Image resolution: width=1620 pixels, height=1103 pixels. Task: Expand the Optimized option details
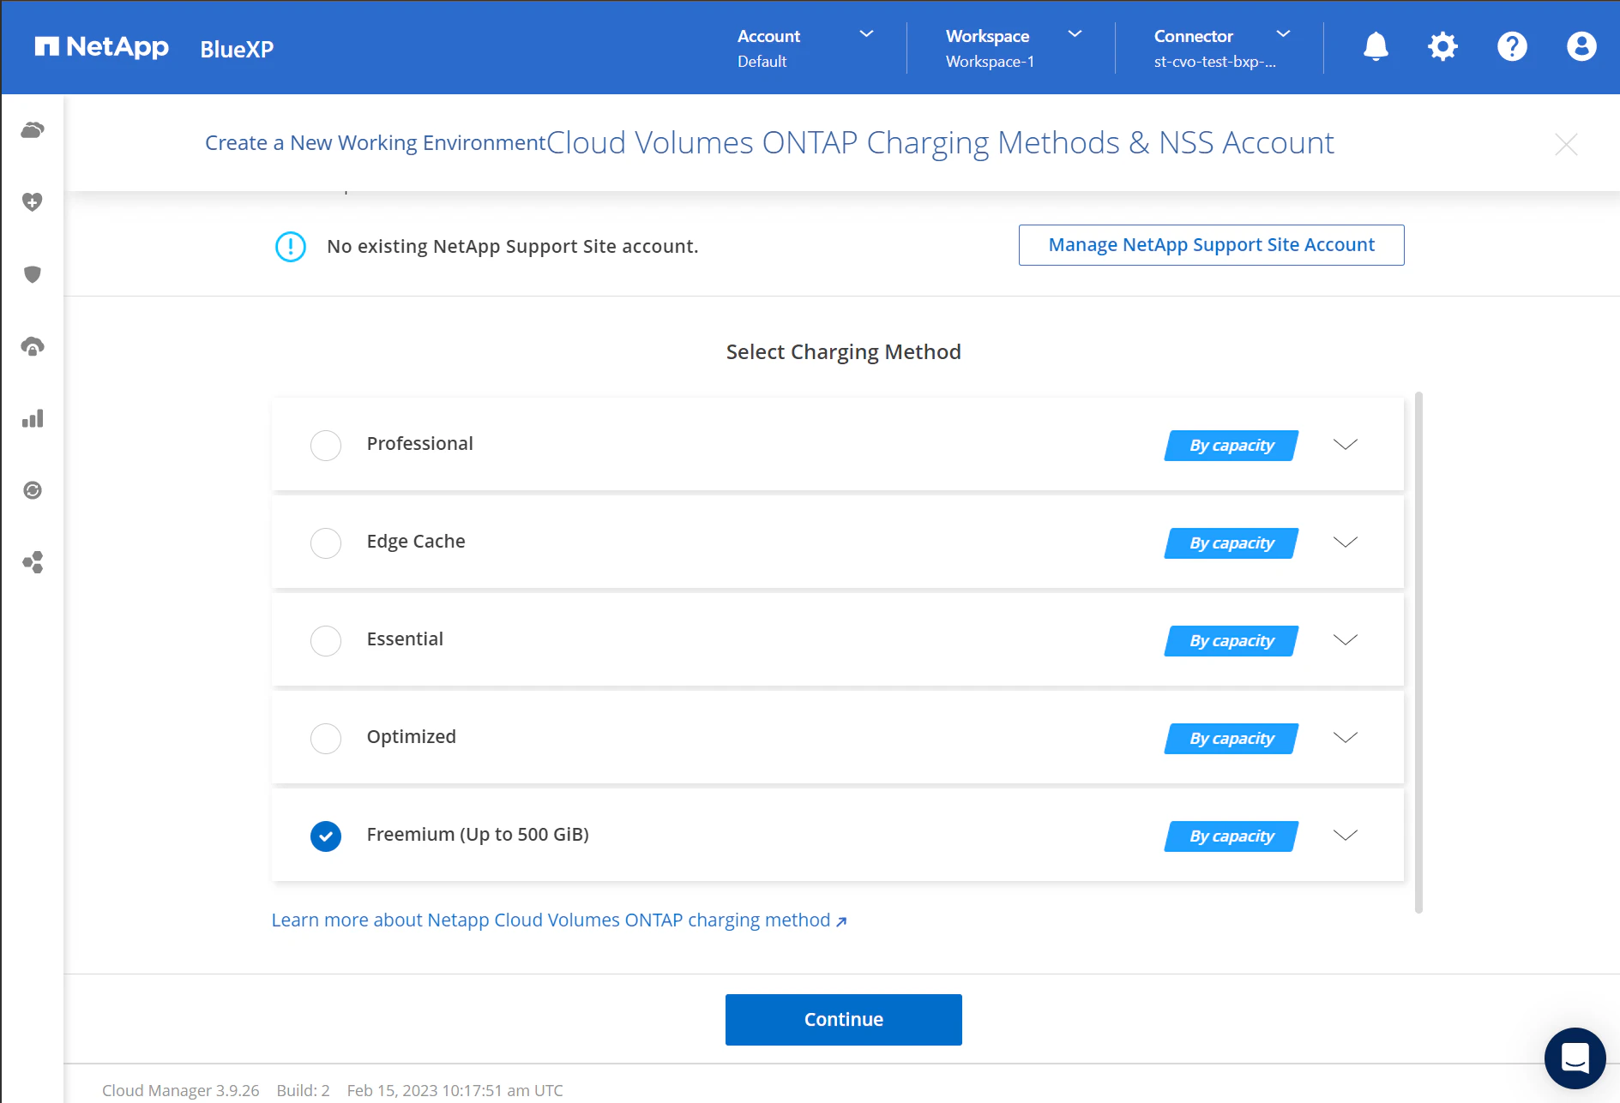pyautogui.click(x=1346, y=737)
